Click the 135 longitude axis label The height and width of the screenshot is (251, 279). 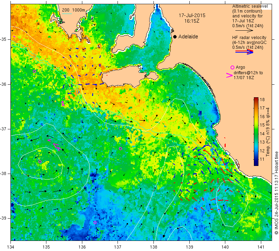tap(46, 247)
